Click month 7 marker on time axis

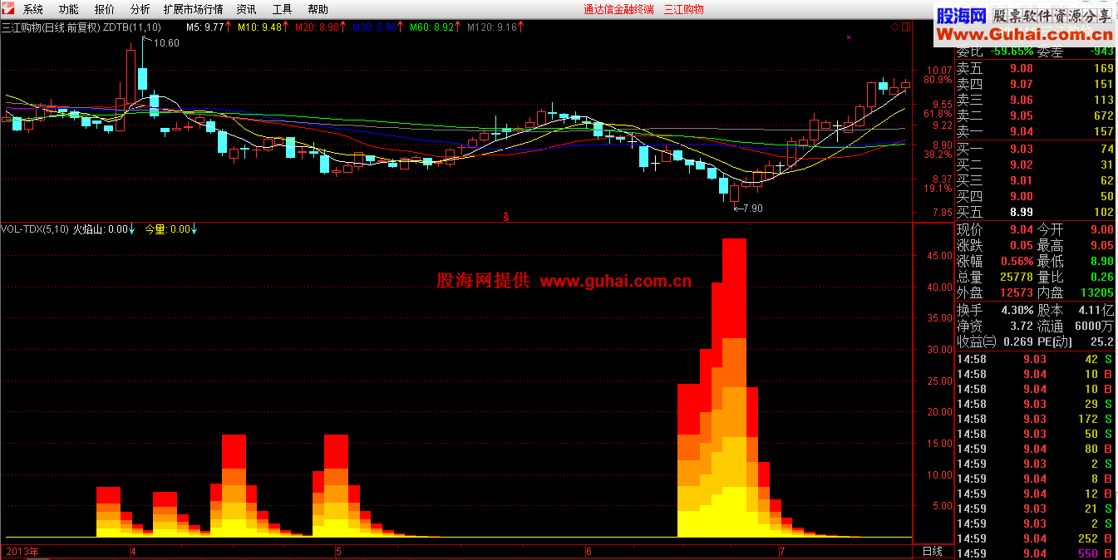[x=782, y=552]
